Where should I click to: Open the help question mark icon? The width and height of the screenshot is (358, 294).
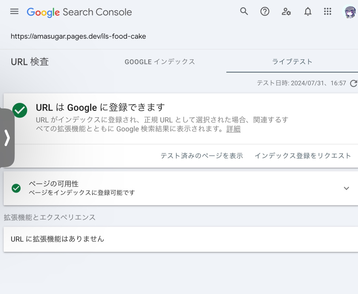pos(265,11)
